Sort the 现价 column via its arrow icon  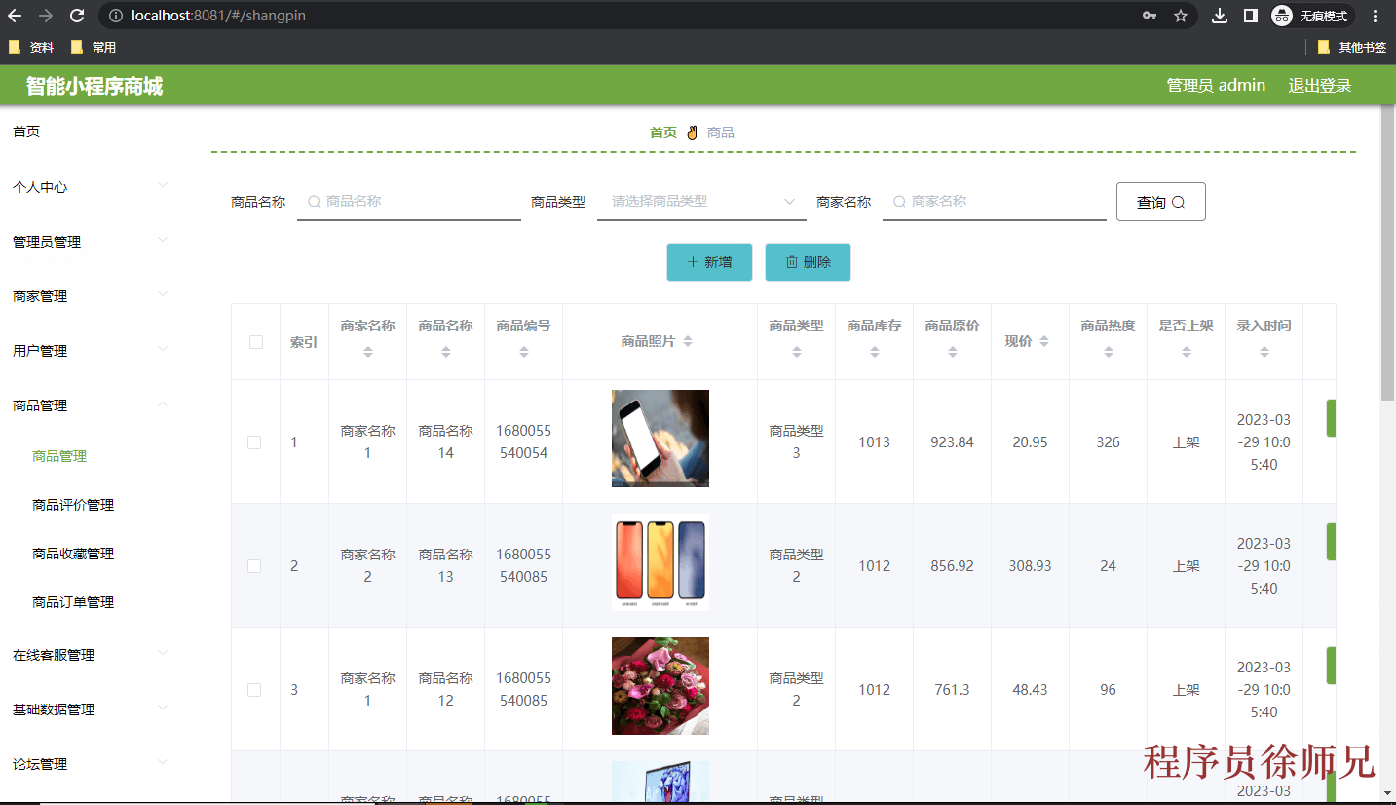point(1045,342)
